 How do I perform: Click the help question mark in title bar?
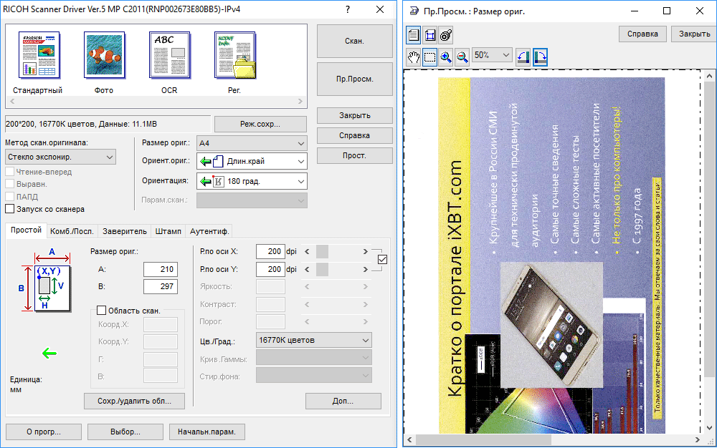[348, 9]
